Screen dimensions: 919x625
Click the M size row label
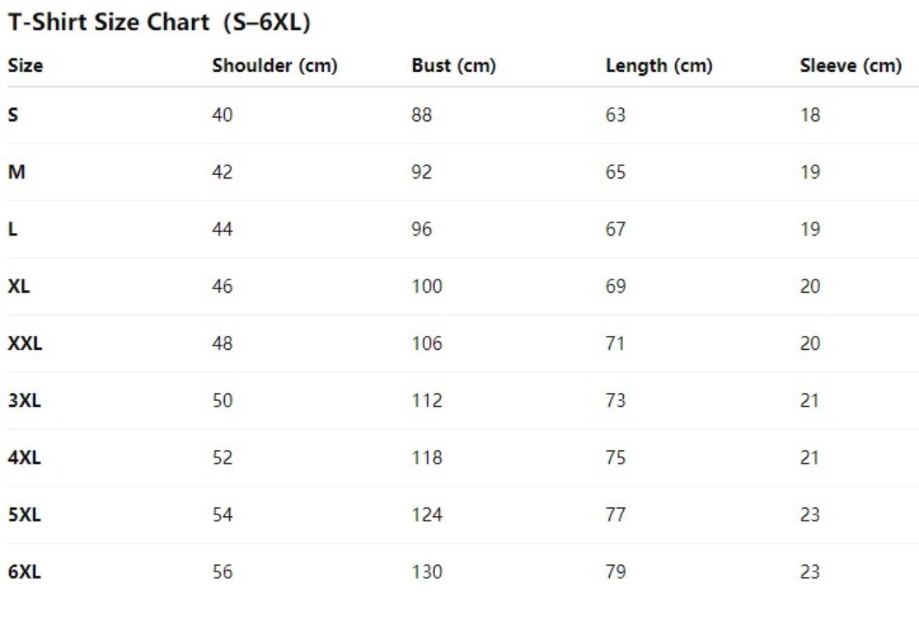(x=16, y=172)
